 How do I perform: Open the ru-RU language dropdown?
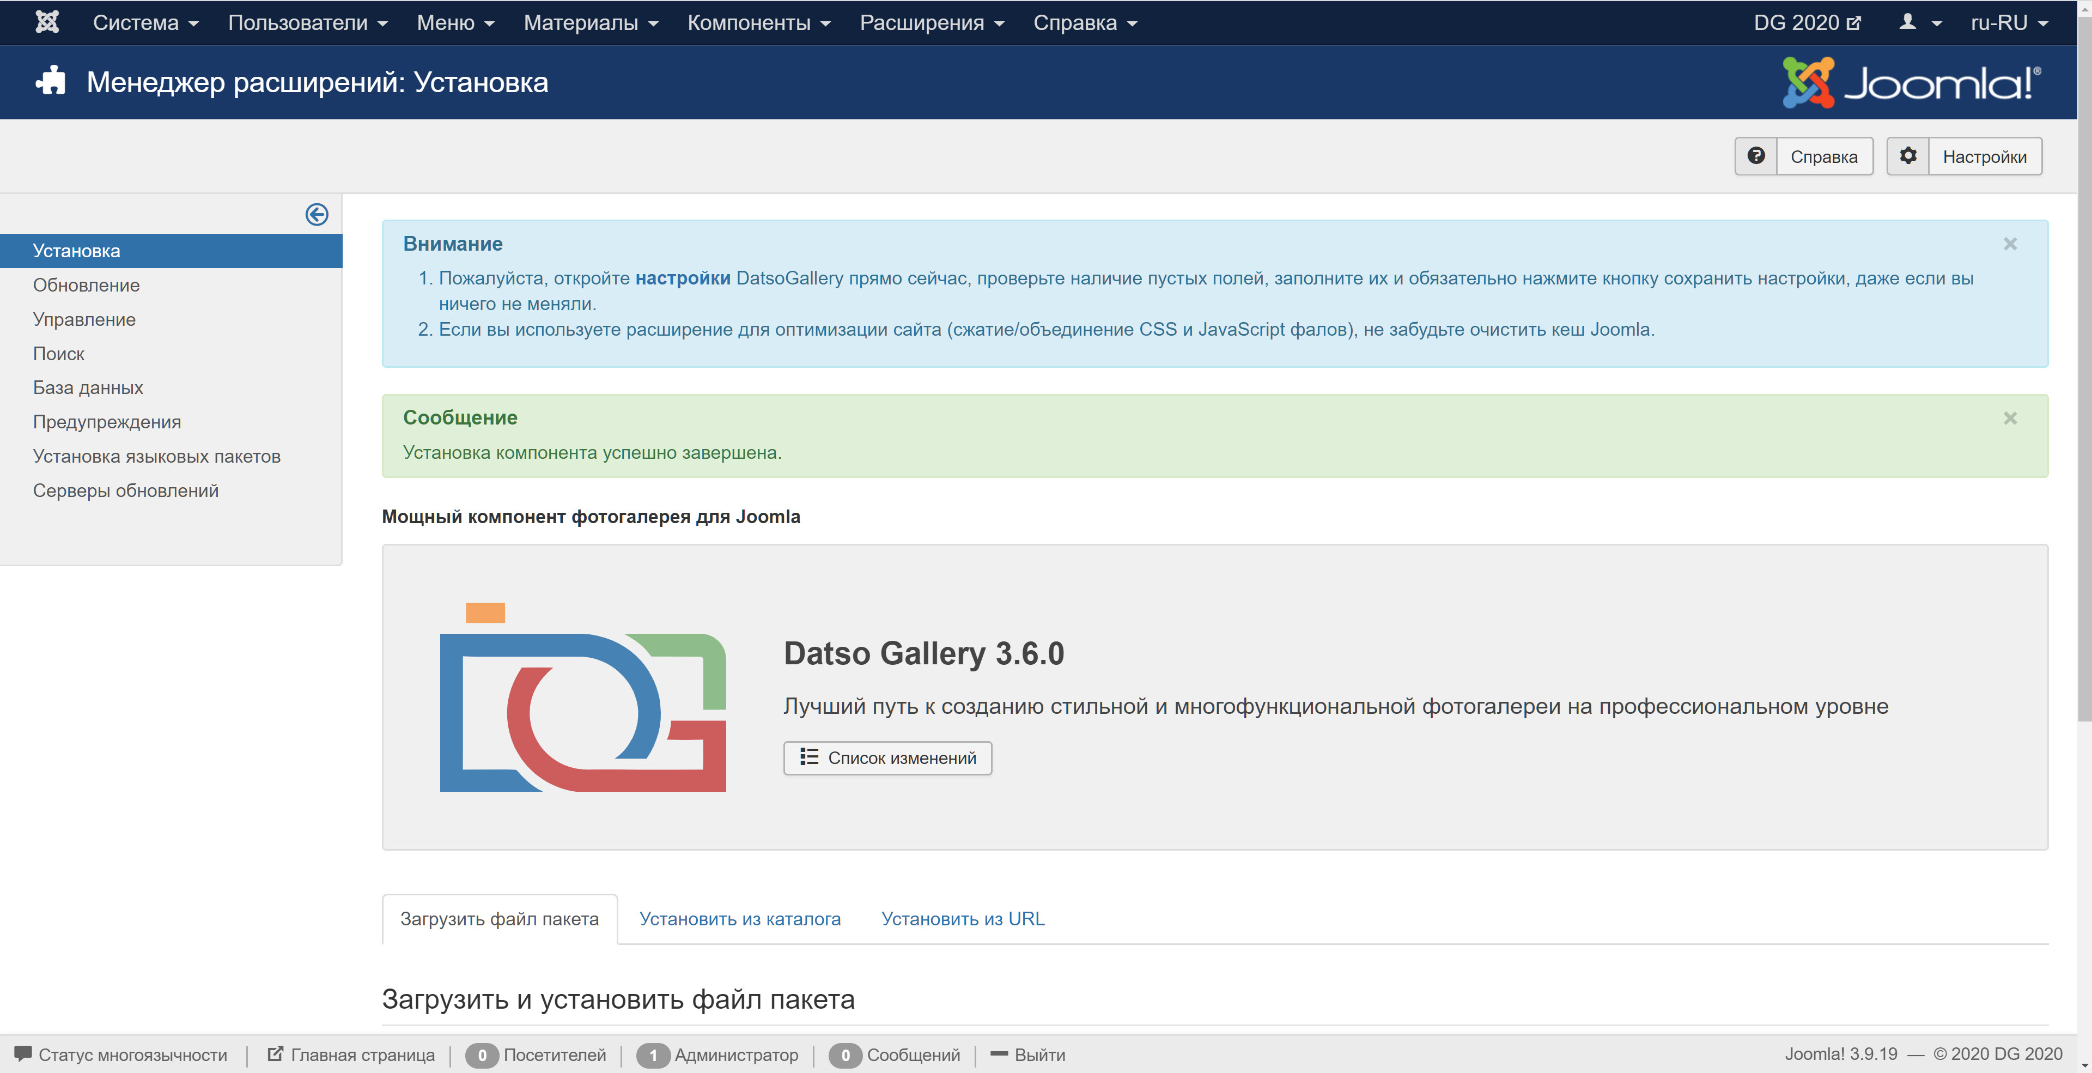[x=2010, y=22]
